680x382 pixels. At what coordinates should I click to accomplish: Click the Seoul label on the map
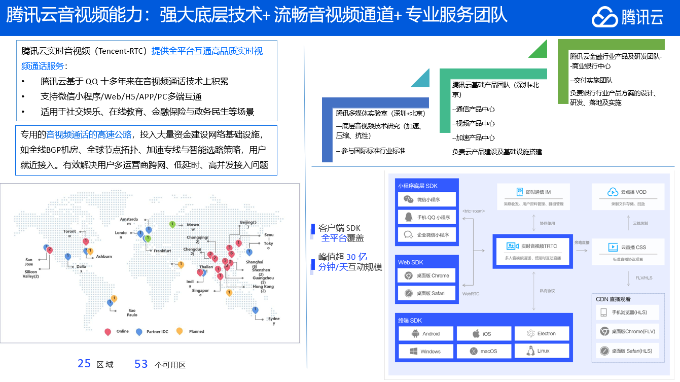click(269, 237)
